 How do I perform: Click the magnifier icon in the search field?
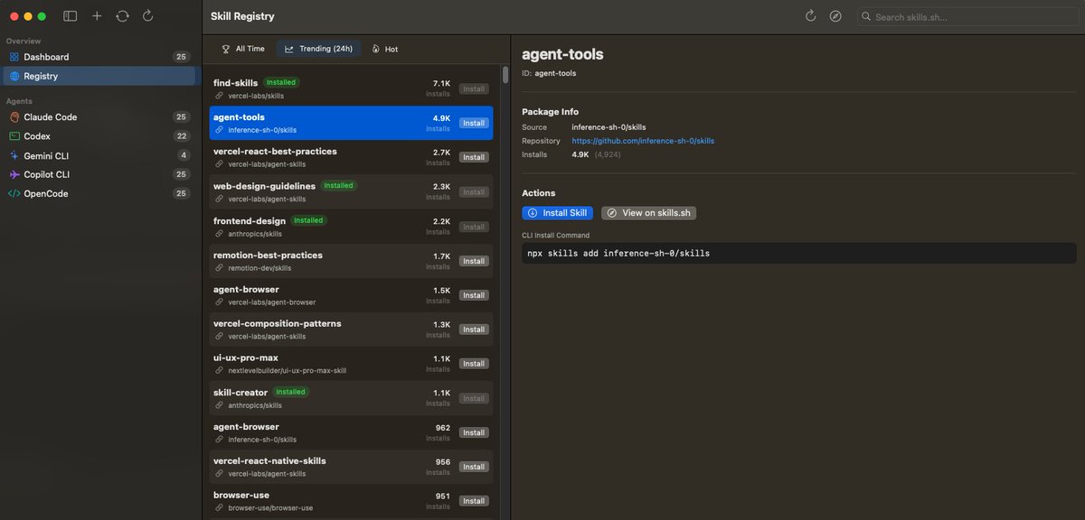[866, 16]
